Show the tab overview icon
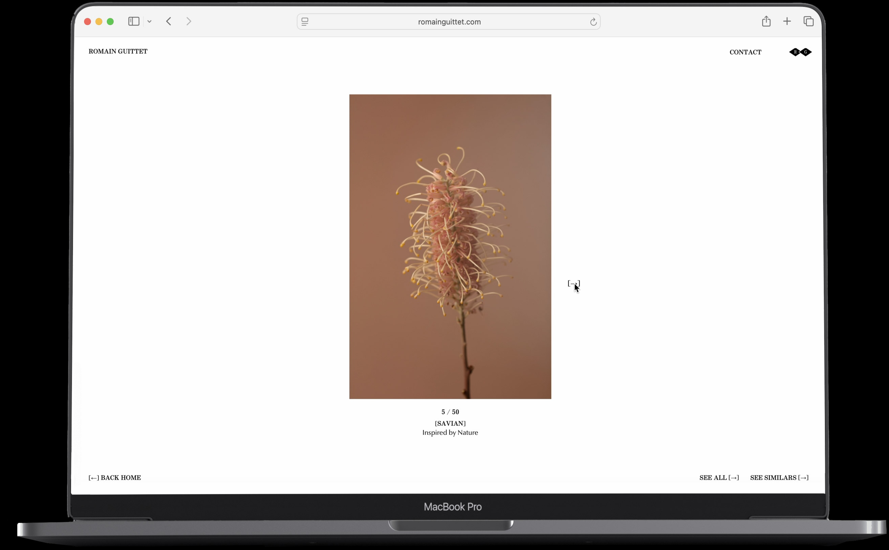Screen dimensions: 889x550 click(x=808, y=21)
